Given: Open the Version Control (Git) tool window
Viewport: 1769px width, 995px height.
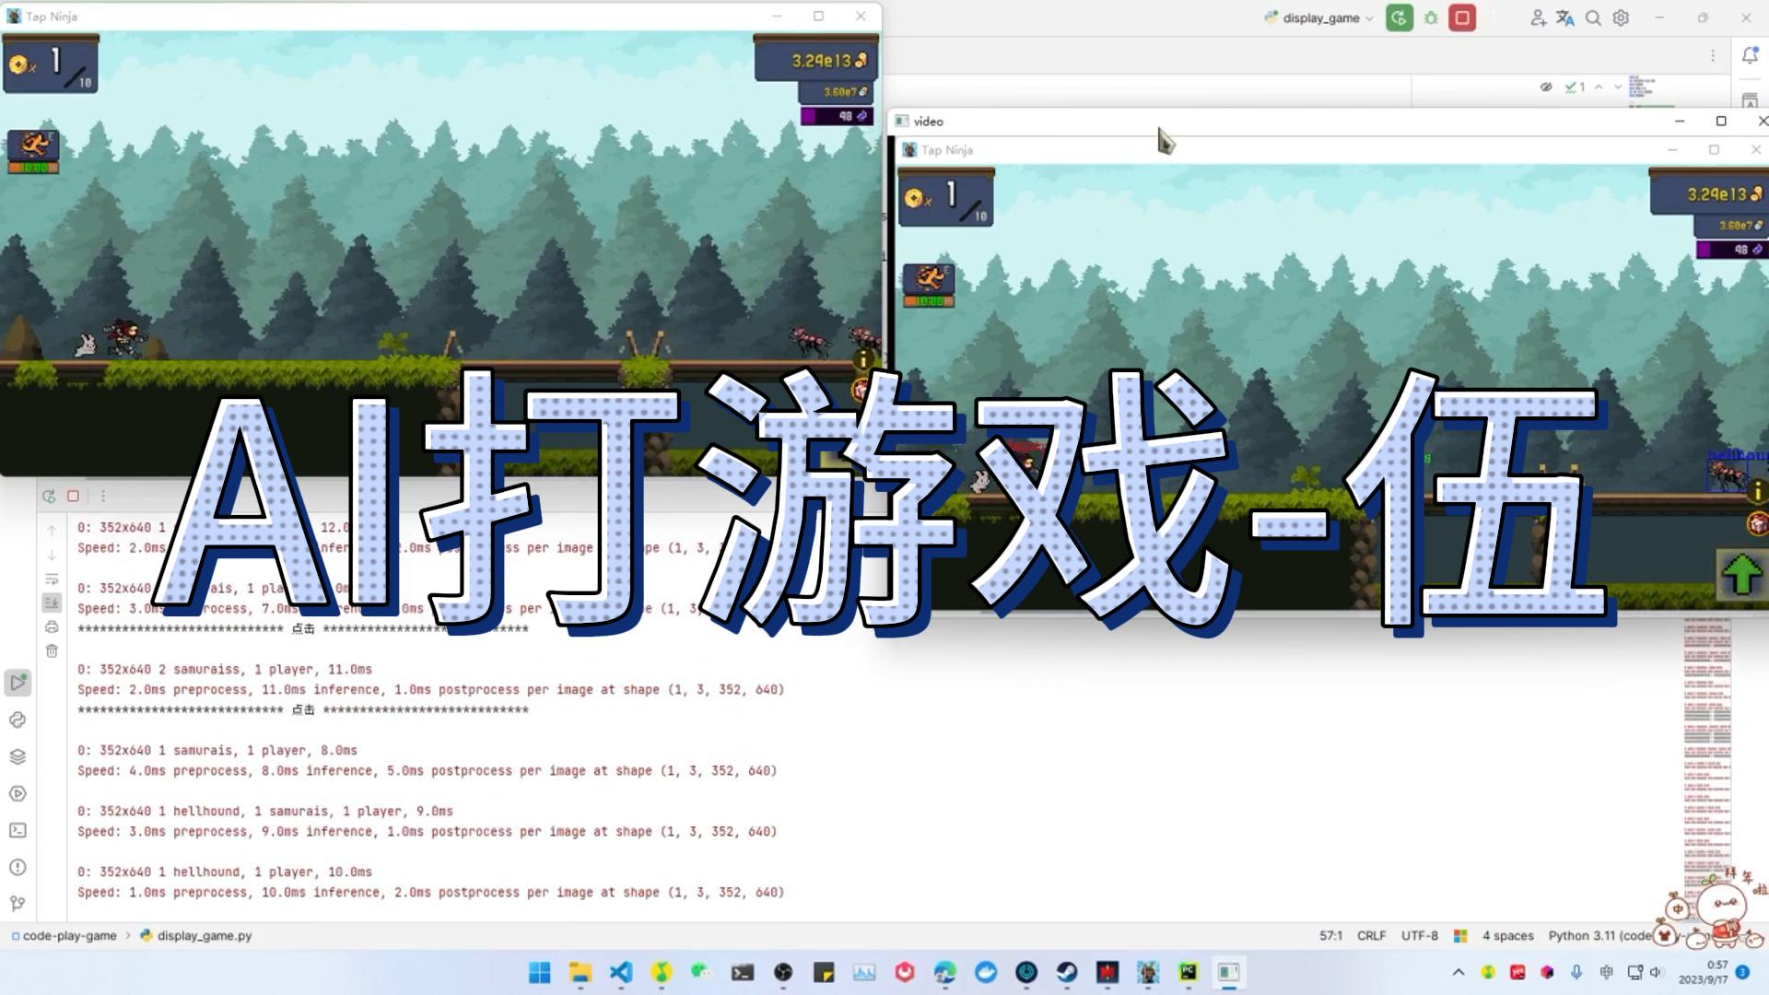Looking at the screenshot, I should tap(18, 904).
